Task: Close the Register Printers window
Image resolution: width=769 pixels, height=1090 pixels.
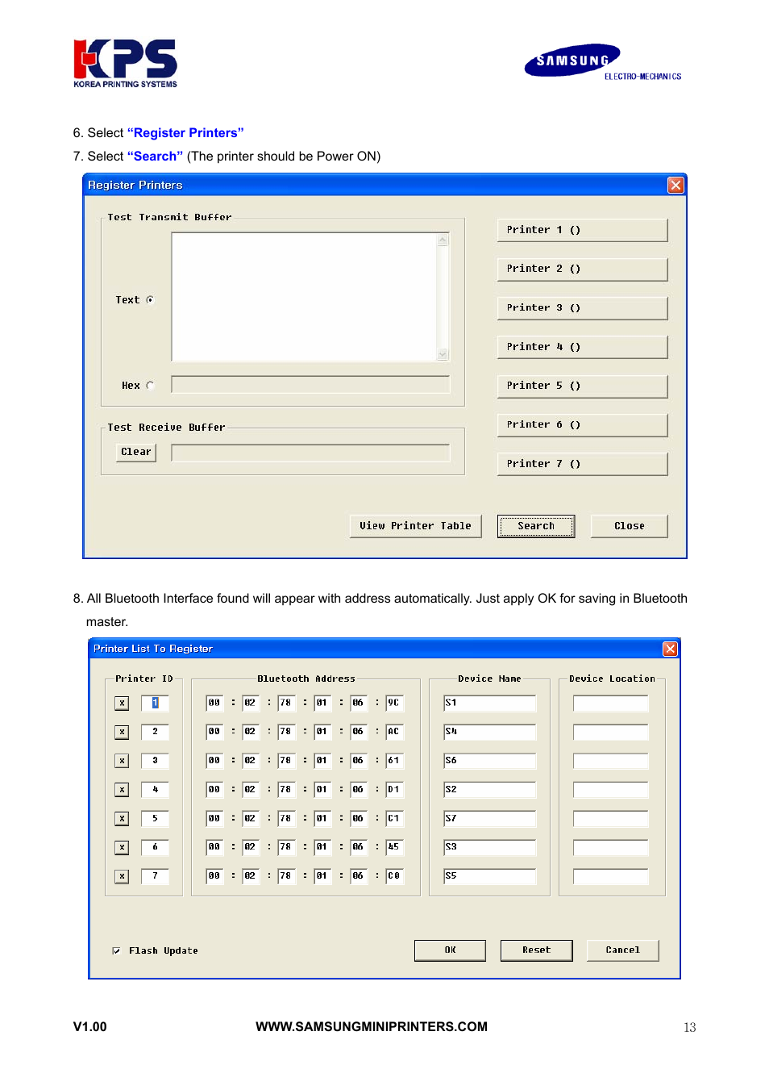Action: [675, 186]
